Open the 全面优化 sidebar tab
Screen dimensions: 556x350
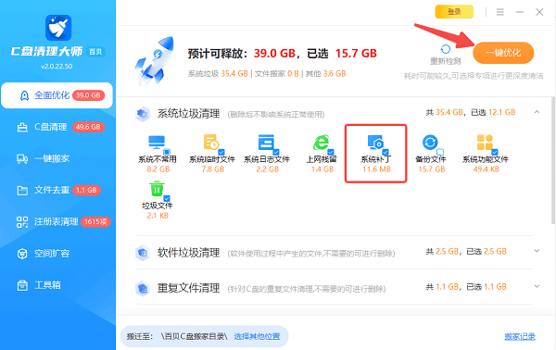57,95
